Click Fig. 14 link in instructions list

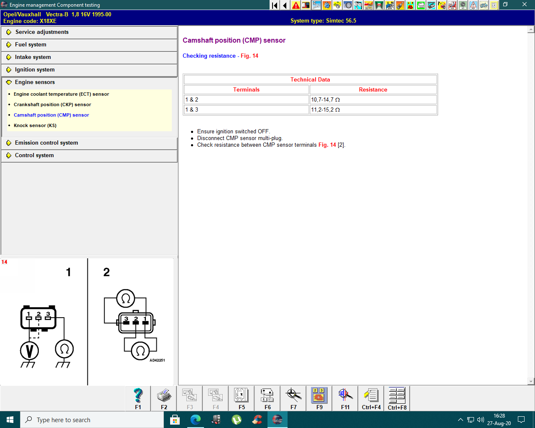pyautogui.click(x=327, y=145)
